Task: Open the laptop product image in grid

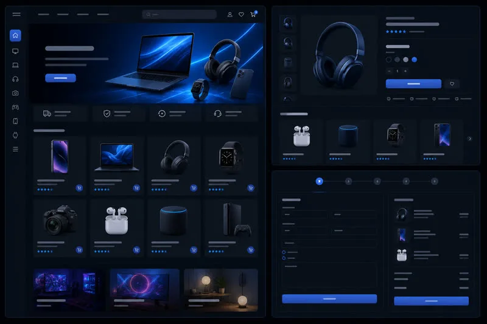Action: coord(117,157)
